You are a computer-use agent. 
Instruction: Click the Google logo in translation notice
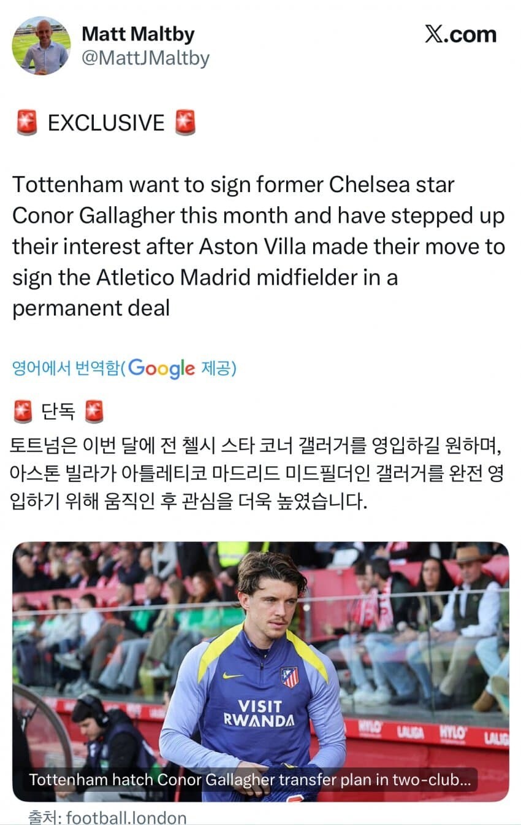161,368
